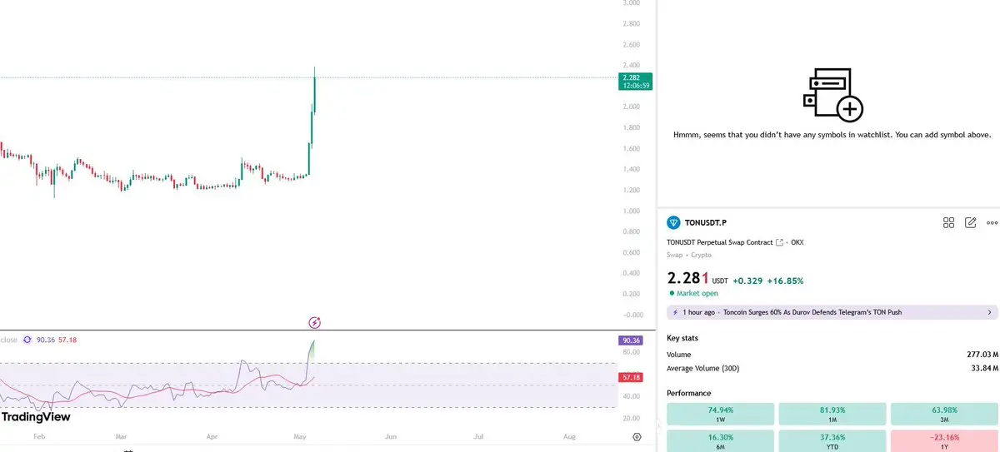Click the red 57.18 indicator axis label
Screen dimensions: 1000x452
point(631,378)
